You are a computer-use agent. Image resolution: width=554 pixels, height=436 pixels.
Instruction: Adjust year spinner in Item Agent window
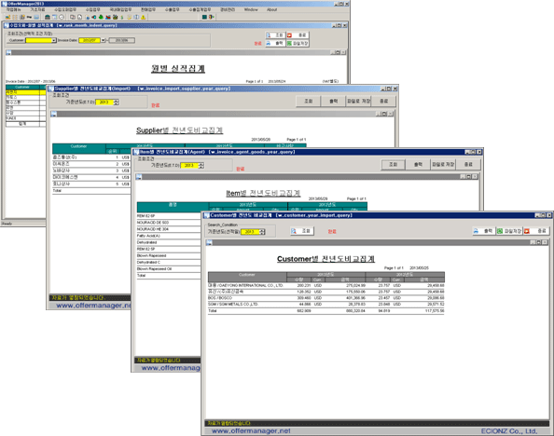(x=201, y=165)
